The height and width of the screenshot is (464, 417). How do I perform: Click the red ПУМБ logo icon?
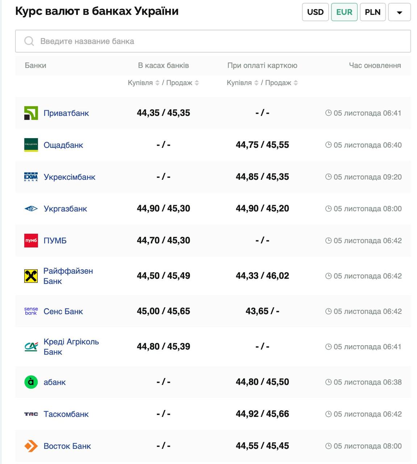point(31,241)
